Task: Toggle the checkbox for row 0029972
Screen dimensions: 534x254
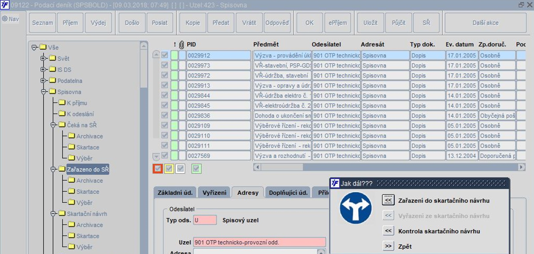Action: [x=165, y=75]
